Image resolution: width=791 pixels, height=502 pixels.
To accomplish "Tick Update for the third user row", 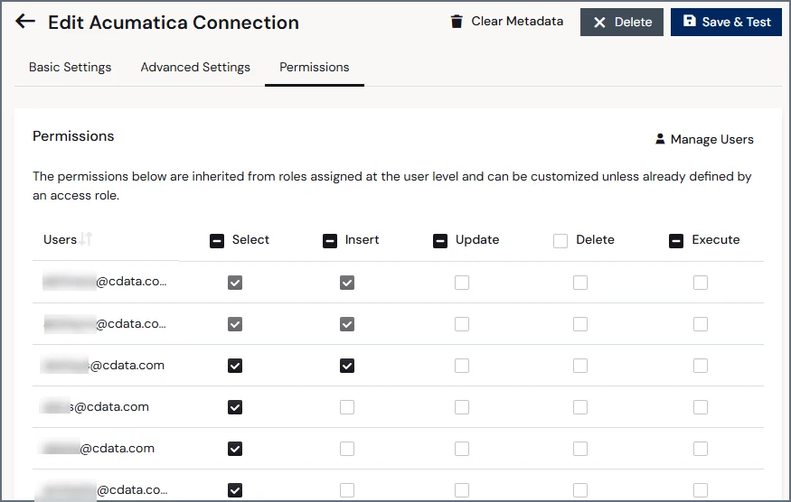I will tap(462, 366).
